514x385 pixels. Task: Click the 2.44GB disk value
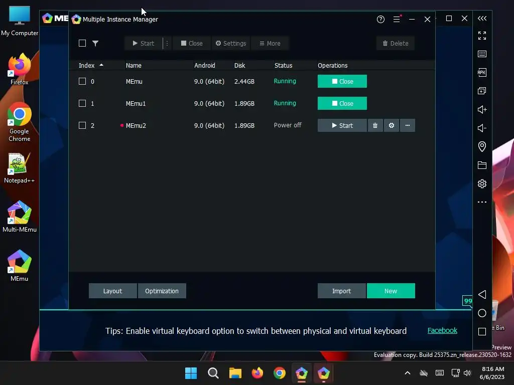(x=244, y=81)
